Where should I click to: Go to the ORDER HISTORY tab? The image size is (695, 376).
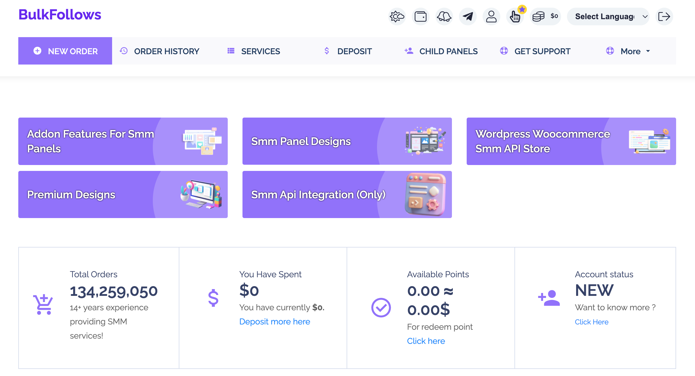tap(159, 51)
